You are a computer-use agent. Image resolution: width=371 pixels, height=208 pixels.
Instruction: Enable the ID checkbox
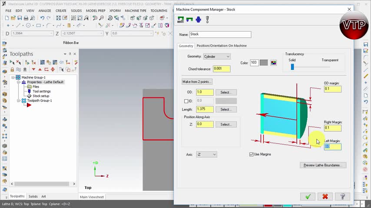[186, 101]
